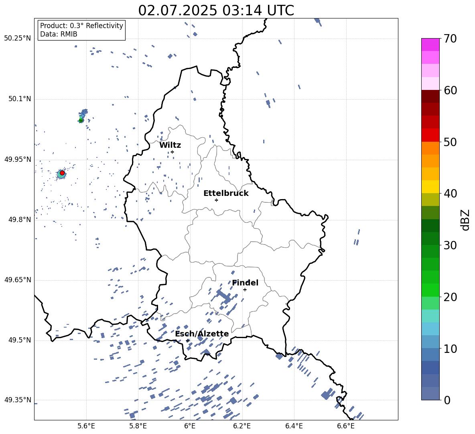This screenshot has width=475, height=434.
Task: Click the 6.2°E longitude label
Action: (242, 426)
